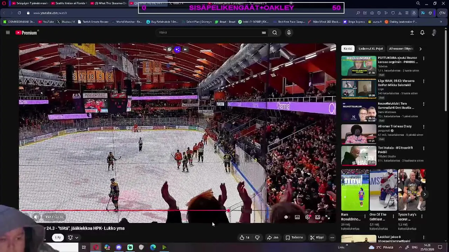Open more actions ellipsis under video
449x252 pixels.
coord(332,238)
